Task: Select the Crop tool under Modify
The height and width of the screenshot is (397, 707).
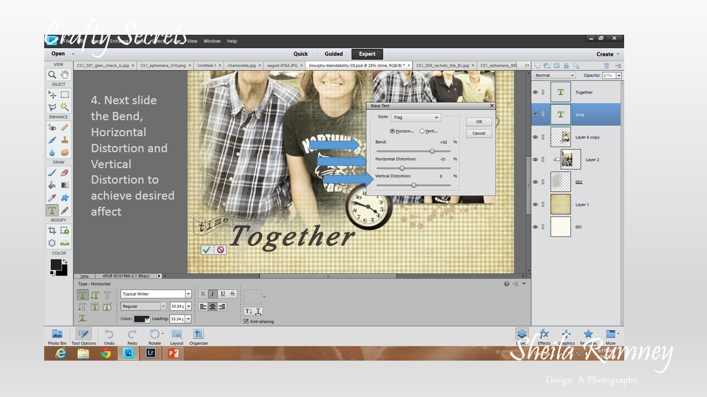Action: pyautogui.click(x=52, y=231)
